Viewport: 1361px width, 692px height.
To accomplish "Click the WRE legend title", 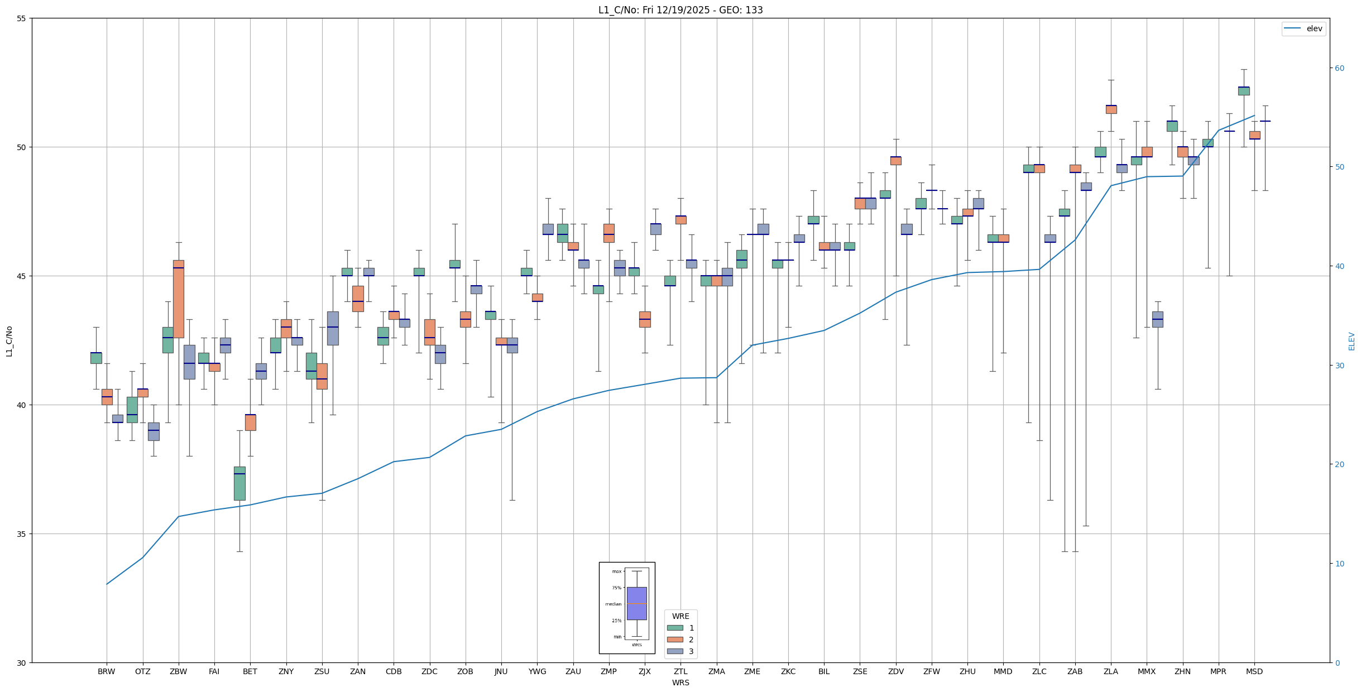I will pos(680,616).
